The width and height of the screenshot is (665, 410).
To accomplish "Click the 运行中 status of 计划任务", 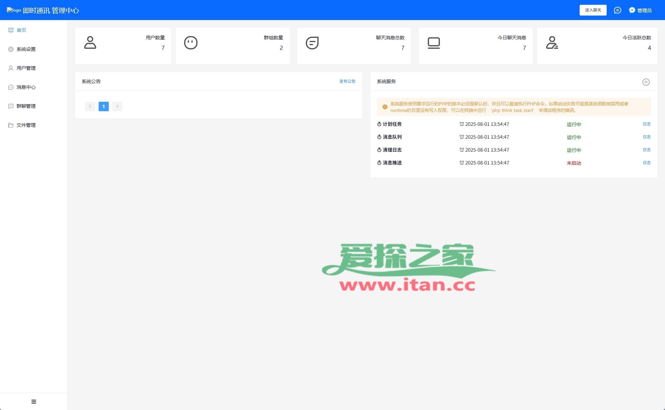I will 574,124.
